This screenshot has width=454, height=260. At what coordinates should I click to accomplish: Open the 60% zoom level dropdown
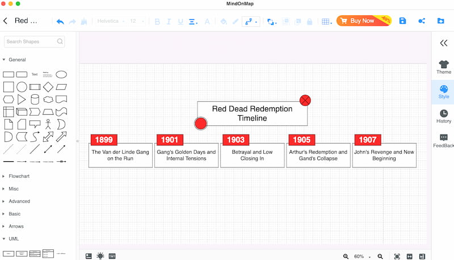[x=362, y=257]
